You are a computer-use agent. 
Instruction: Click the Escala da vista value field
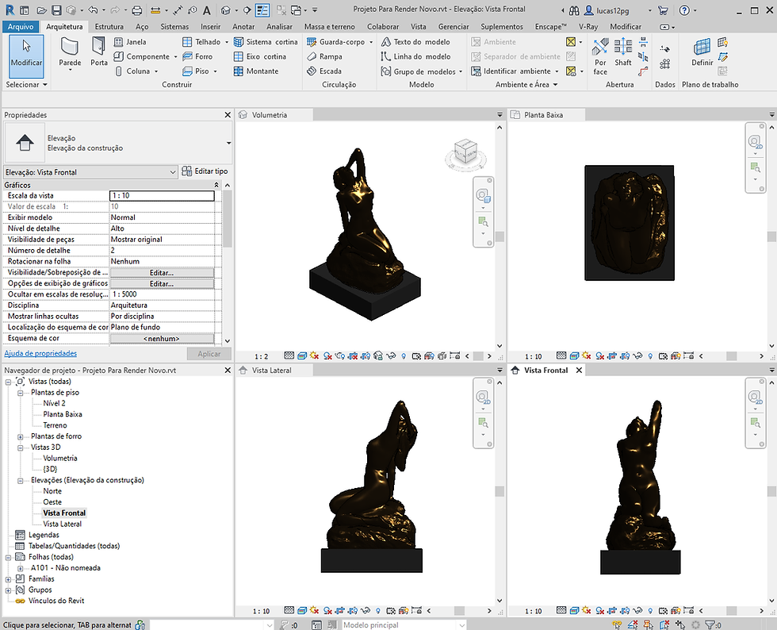pyautogui.click(x=162, y=195)
